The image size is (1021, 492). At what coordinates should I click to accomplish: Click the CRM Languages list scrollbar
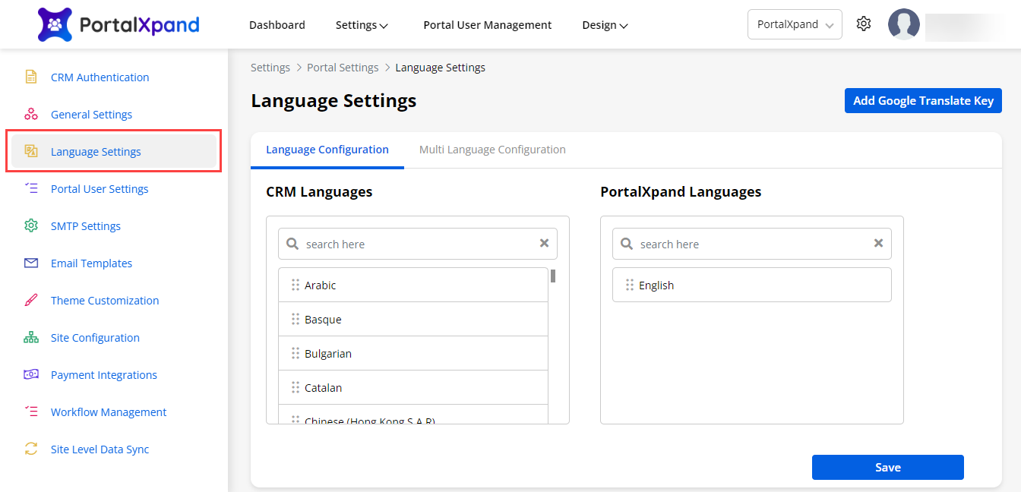[553, 276]
